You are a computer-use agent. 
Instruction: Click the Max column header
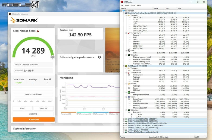click(183, 8)
